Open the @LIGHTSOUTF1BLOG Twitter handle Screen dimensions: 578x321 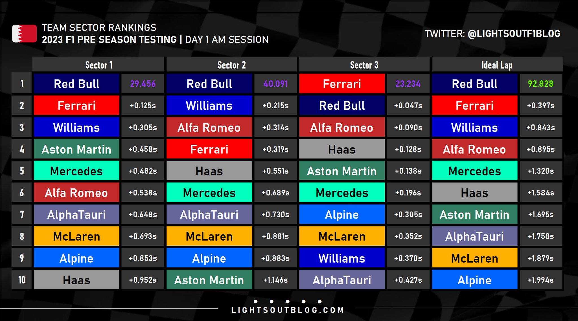coord(514,34)
